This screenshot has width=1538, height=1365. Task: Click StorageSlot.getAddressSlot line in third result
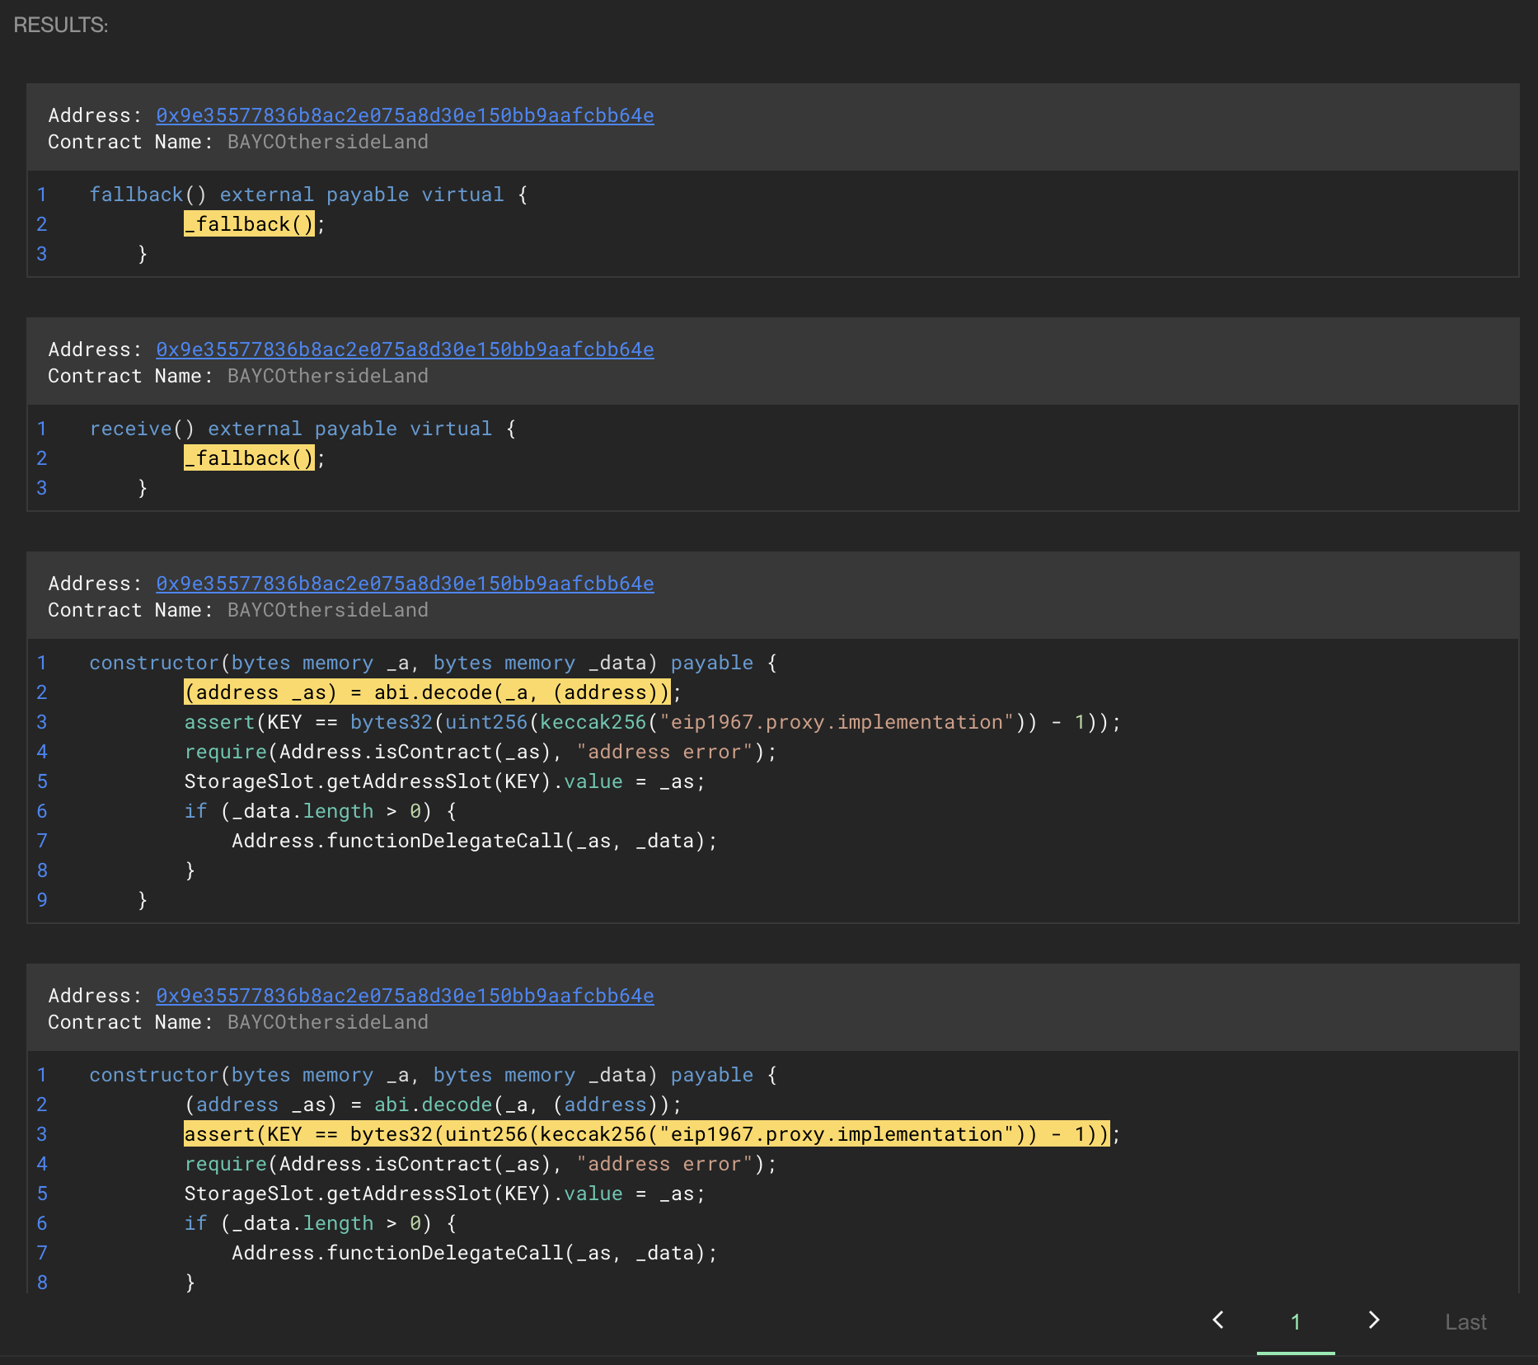pyautogui.click(x=444, y=781)
